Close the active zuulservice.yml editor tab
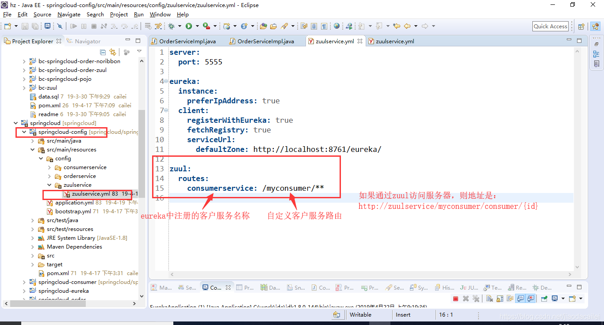This screenshot has width=604, height=325. point(360,41)
